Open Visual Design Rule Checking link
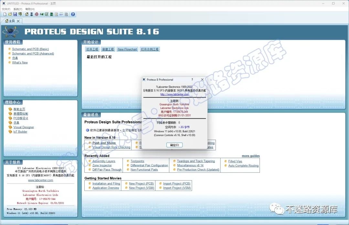The image size is (349, 225). 111,147
